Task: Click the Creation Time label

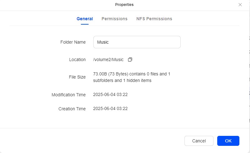Action: (72, 109)
